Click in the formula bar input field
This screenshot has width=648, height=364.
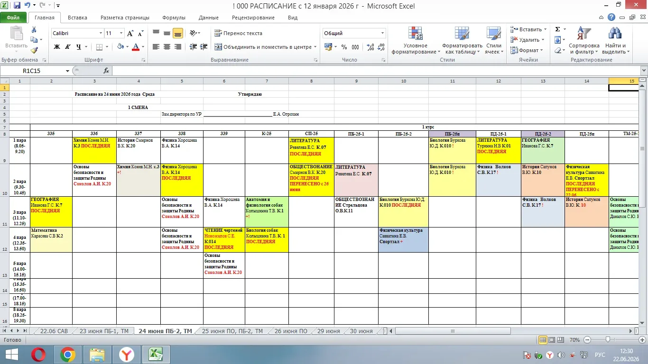[375, 71]
